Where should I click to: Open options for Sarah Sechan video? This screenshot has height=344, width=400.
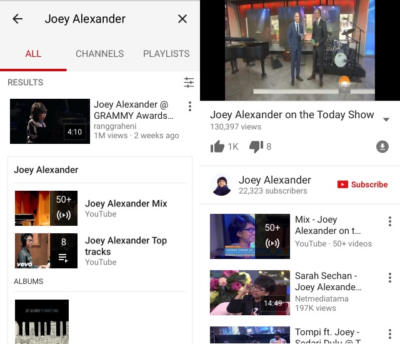[x=390, y=278]
